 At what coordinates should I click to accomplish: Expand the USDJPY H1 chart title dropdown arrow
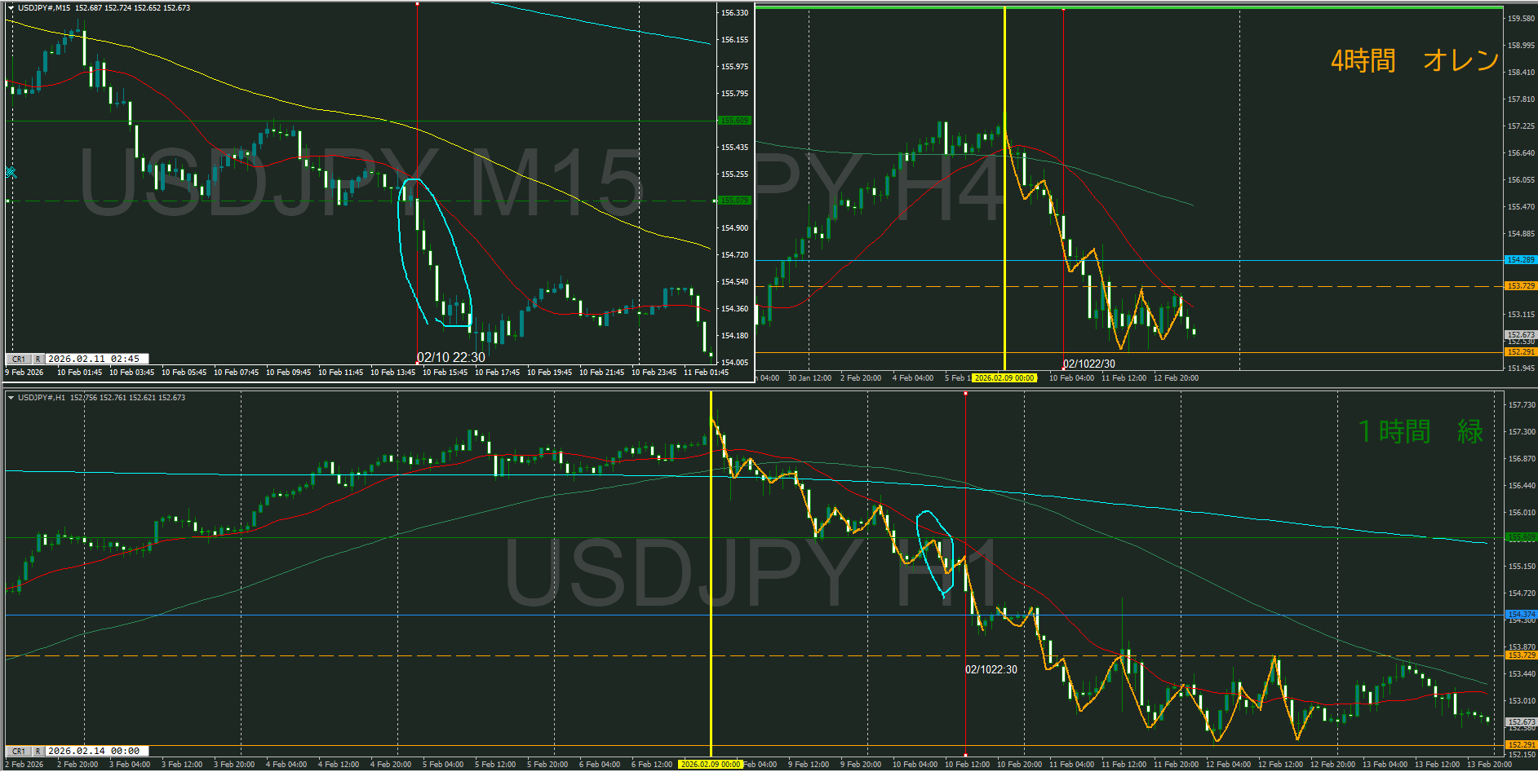pos(11,398)
